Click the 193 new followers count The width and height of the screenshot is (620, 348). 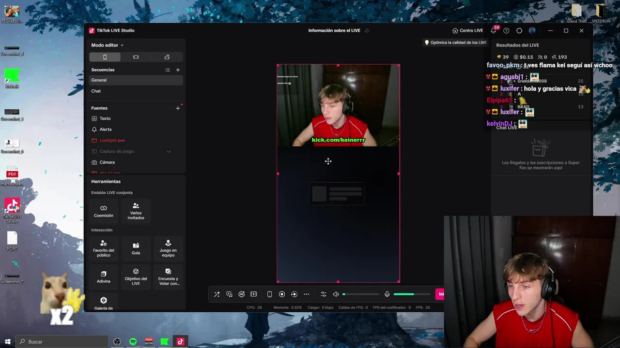point(559,57)
